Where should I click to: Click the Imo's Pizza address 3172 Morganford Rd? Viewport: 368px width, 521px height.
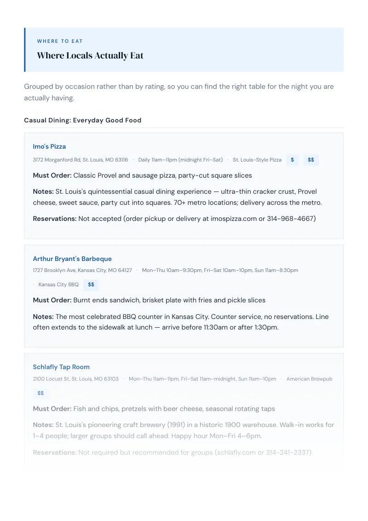(80, 160)
